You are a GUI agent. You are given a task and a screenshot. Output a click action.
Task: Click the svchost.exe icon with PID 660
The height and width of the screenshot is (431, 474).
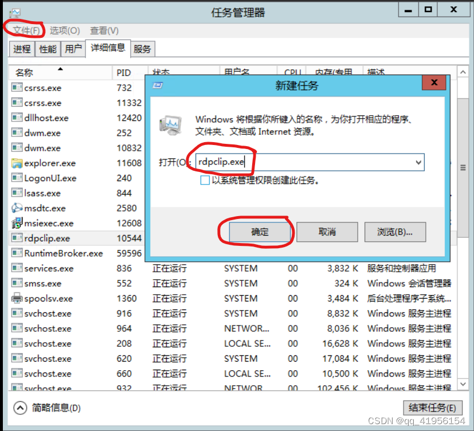pos(17,373)
